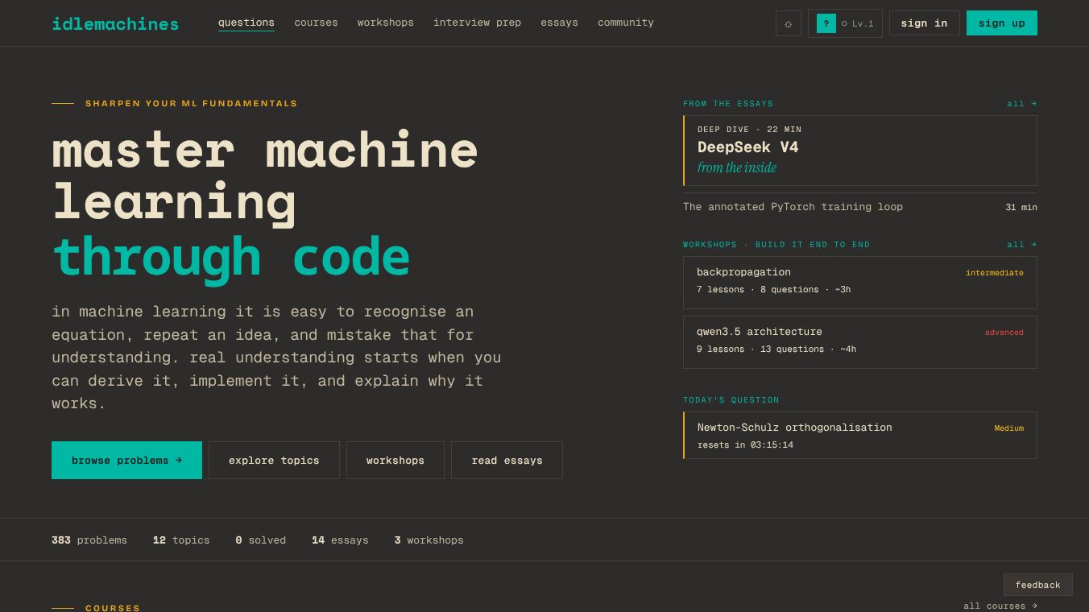Click the teal question mark avatar
The image size is (1089, 612).
coord(826,23)
